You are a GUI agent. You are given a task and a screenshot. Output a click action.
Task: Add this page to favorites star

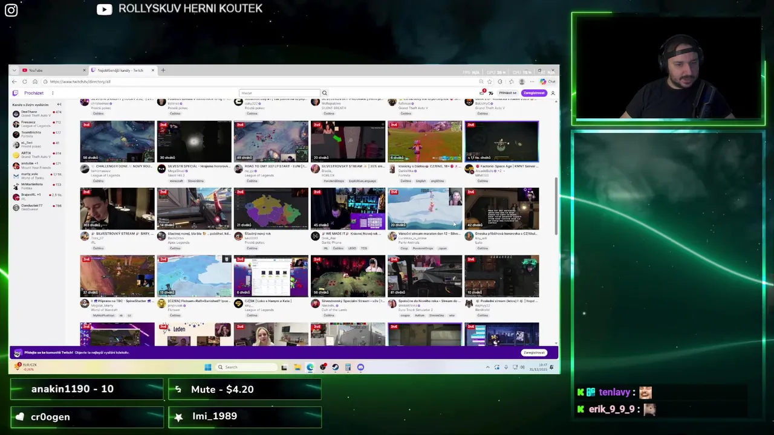490,82
